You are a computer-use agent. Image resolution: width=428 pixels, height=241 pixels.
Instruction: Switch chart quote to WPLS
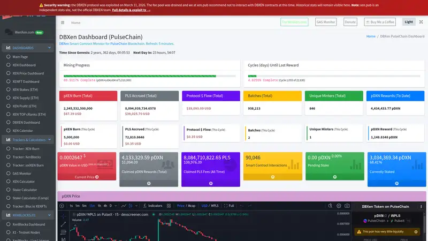tap(215, 206)
